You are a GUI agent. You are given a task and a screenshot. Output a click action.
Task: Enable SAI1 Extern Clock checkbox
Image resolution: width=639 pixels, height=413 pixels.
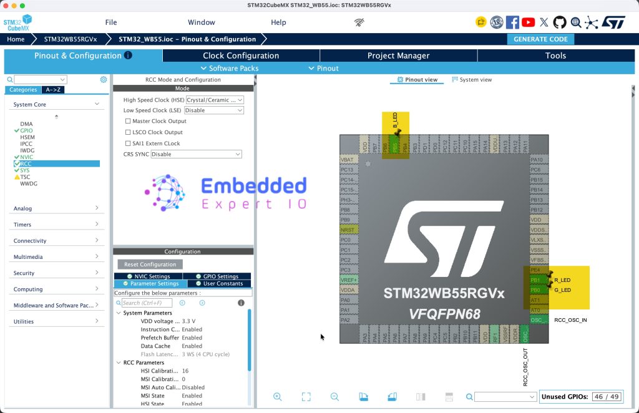pyautogui.click(x=128, y=143)
